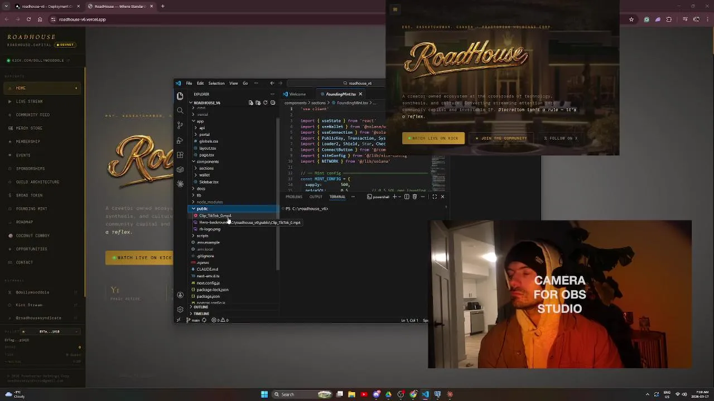The height and width of the screenshot is (401, 714).
Task: Open File Explorer from Windows taskbar
Action: click(x=351, y=394)
